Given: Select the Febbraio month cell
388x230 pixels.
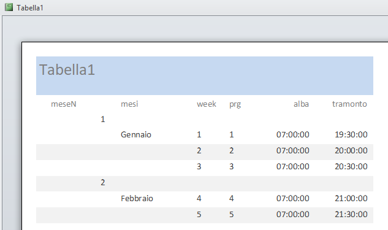Looking at the screenshot, I should [x=137, y=199].
